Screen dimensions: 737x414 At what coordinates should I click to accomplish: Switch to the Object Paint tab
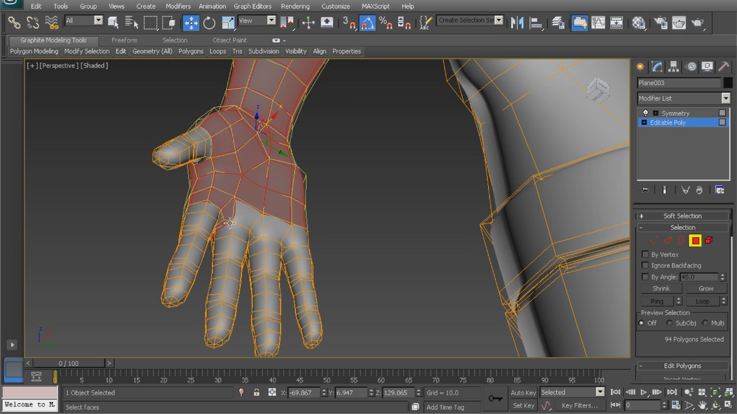(230, 40)
